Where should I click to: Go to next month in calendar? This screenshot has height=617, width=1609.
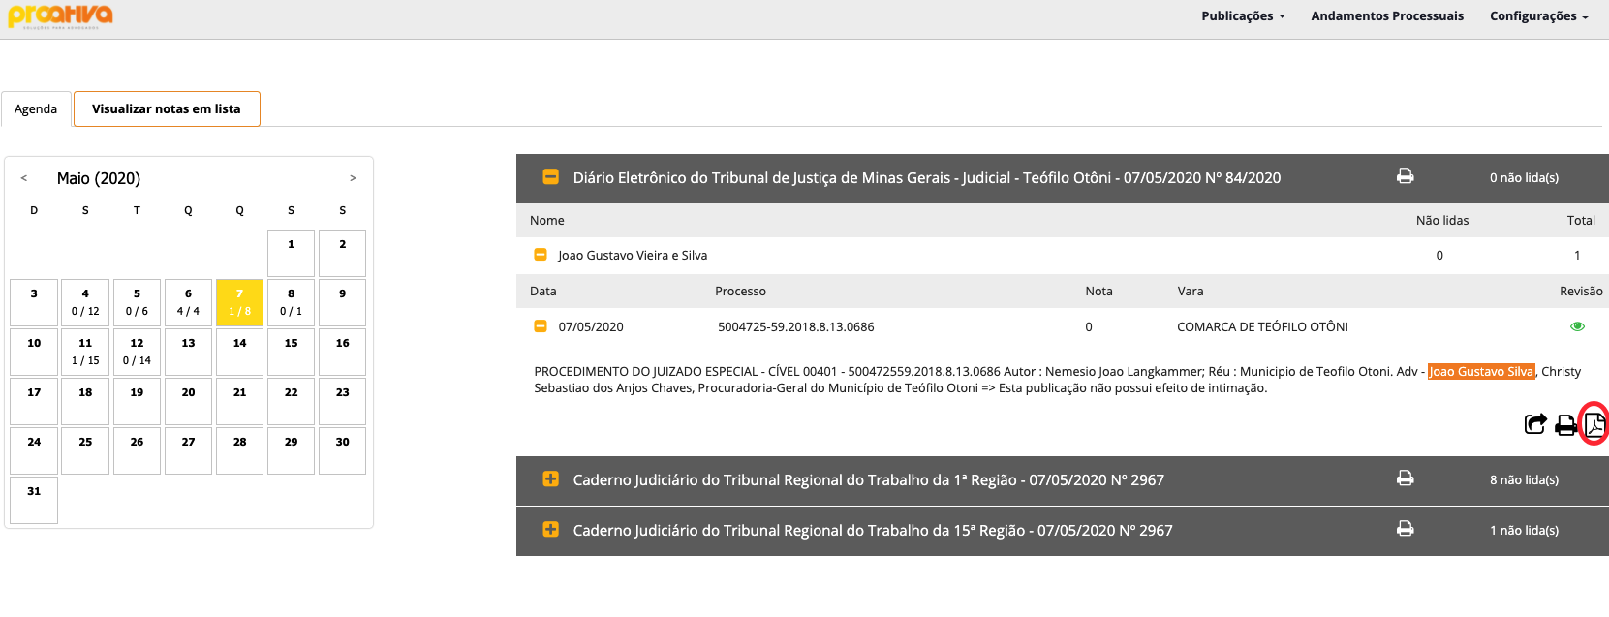[x=353, y=178]
